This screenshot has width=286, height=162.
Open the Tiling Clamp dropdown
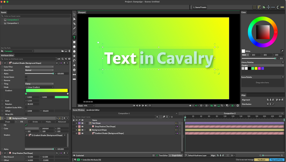point(39,84)
